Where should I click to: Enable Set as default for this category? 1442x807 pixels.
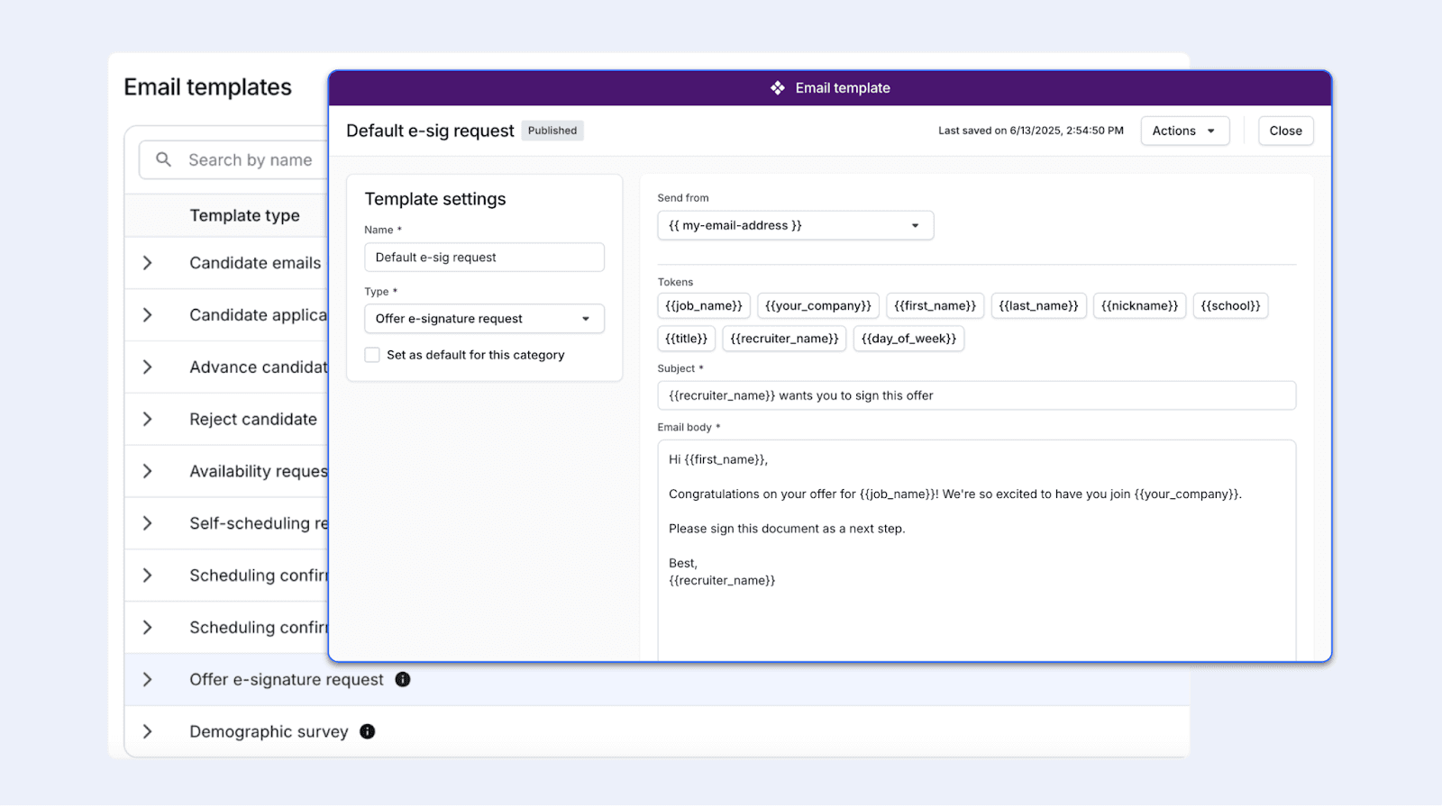pos(372,355)
